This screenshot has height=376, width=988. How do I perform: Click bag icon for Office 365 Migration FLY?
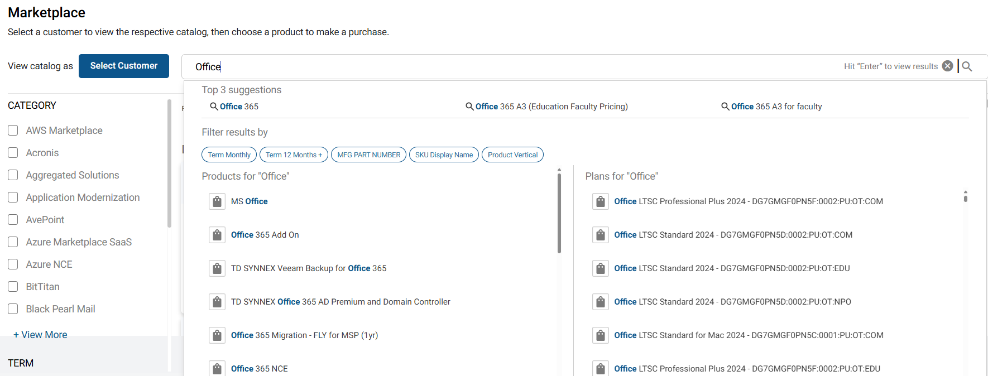(217, 335)
